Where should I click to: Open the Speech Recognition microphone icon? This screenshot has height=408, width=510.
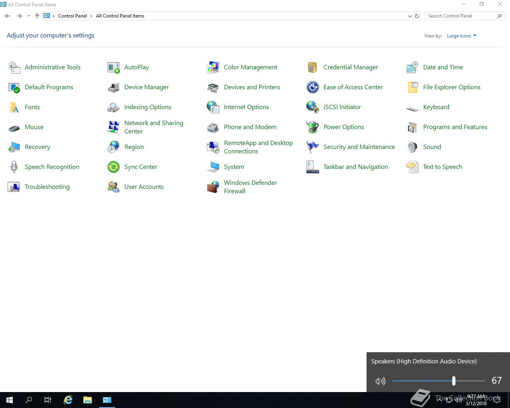click(14, 167)
